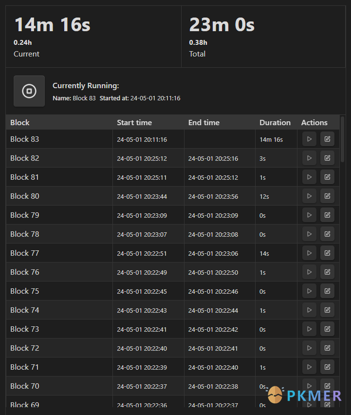Viewport: 351px width, 415px height.
Task: Click the large 14m 16s Current readout
Action: pyautogui.click(x=53, y=25)
